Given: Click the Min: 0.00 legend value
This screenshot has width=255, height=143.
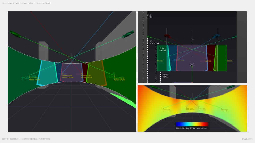Looking at the screenshot, I should point(180,128).
